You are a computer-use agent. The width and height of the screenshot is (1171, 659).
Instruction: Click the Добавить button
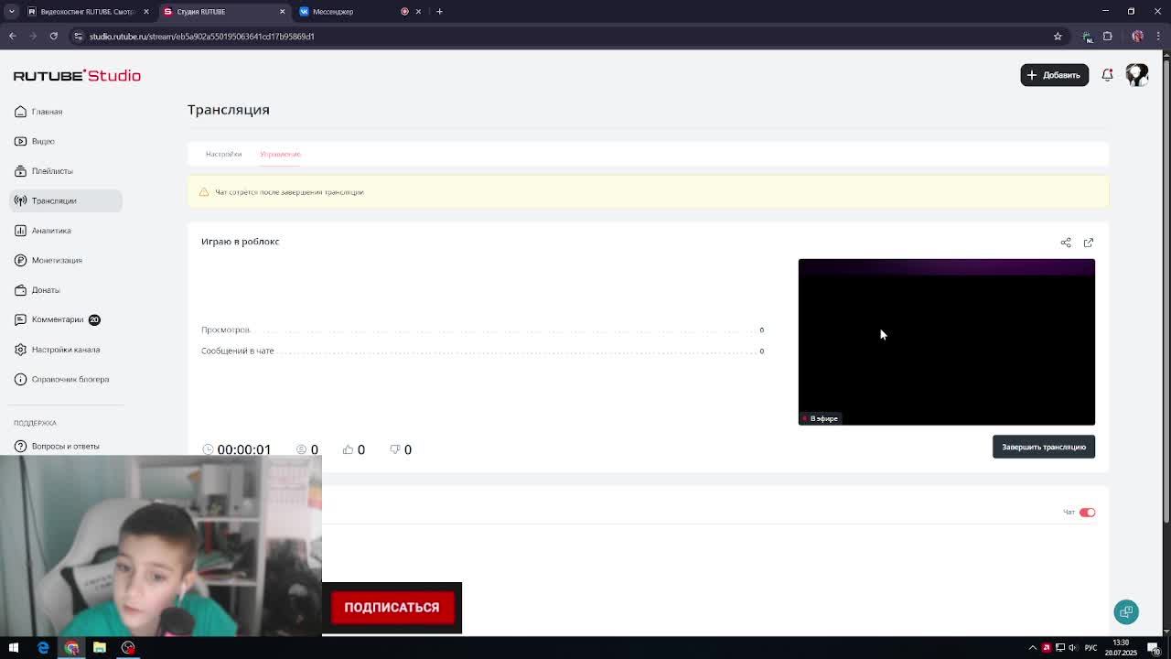[x=1054, y=75]
